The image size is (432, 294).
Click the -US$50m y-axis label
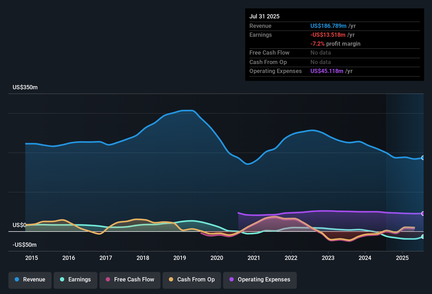[24, 245]
